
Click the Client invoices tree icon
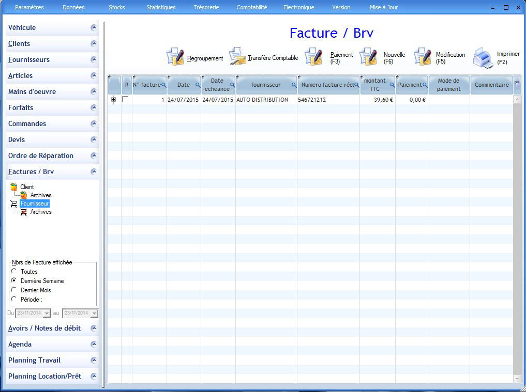pyautogui.click(x=14, y=186)
